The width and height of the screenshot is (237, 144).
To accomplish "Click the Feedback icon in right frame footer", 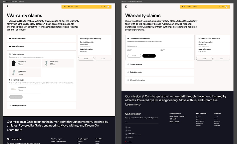I will [x=127, y=138].
